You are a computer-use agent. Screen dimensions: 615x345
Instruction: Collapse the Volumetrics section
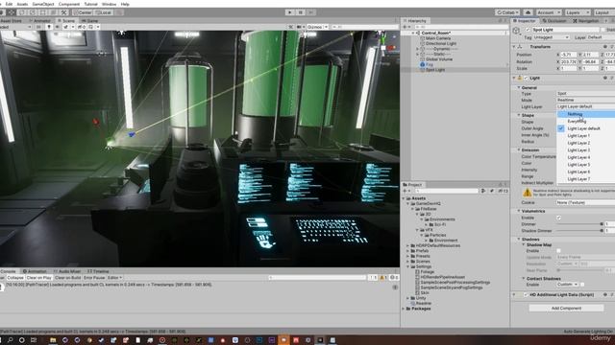click(519, 211)
